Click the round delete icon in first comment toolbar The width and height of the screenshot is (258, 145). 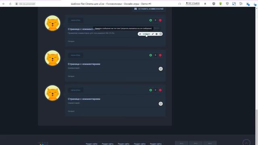pyautogui.click(x=156, y=34)
